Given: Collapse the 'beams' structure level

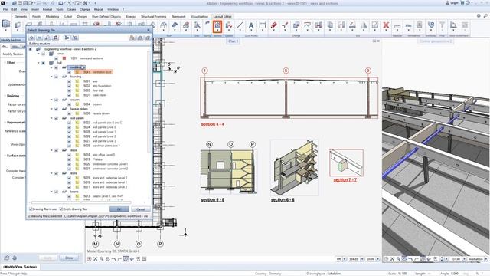Looking at the screenshot, I should [51, 192].
